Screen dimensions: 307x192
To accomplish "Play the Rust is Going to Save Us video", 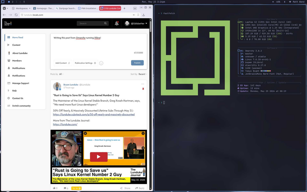I will point(99,157).
